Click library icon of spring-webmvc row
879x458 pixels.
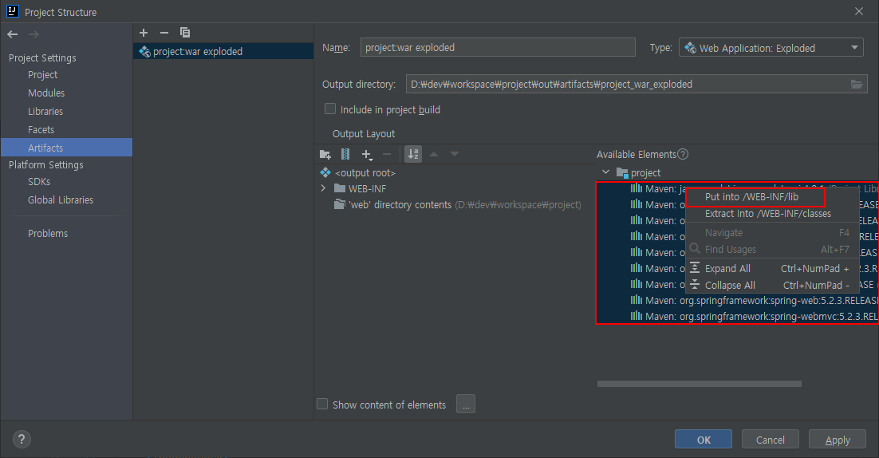pyautogui.click(x=637, y=316)
